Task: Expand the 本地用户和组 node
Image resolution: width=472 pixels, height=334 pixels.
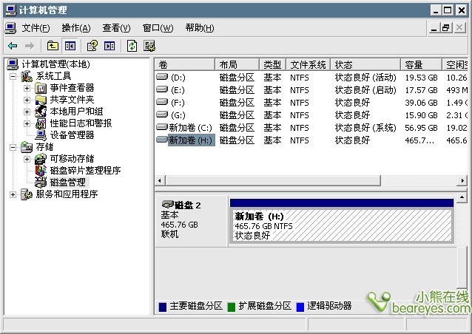Action: [x=27, y=112]
